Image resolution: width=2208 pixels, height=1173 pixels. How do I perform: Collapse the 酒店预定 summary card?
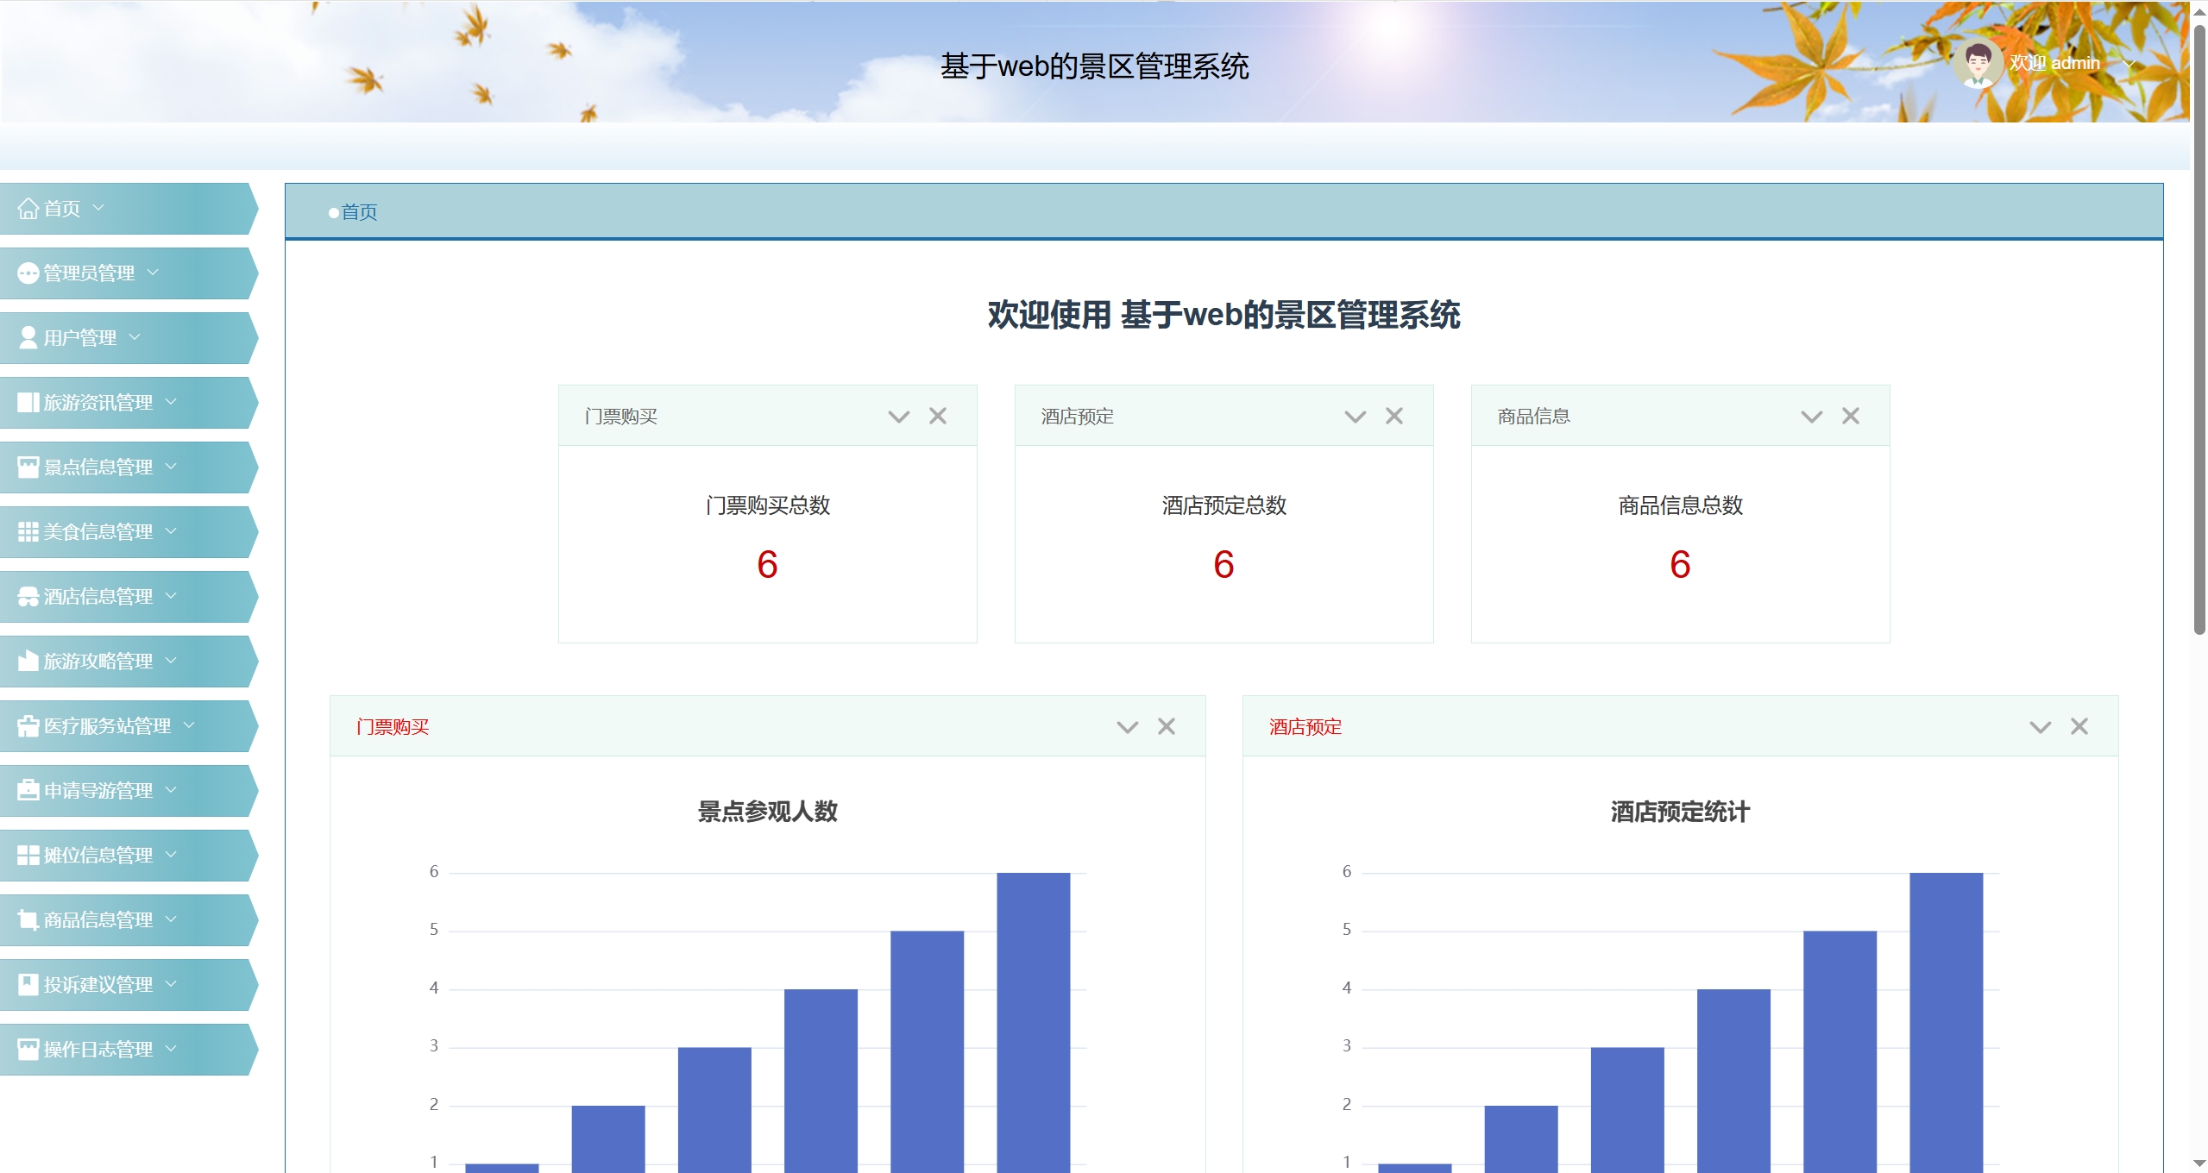1356,417
